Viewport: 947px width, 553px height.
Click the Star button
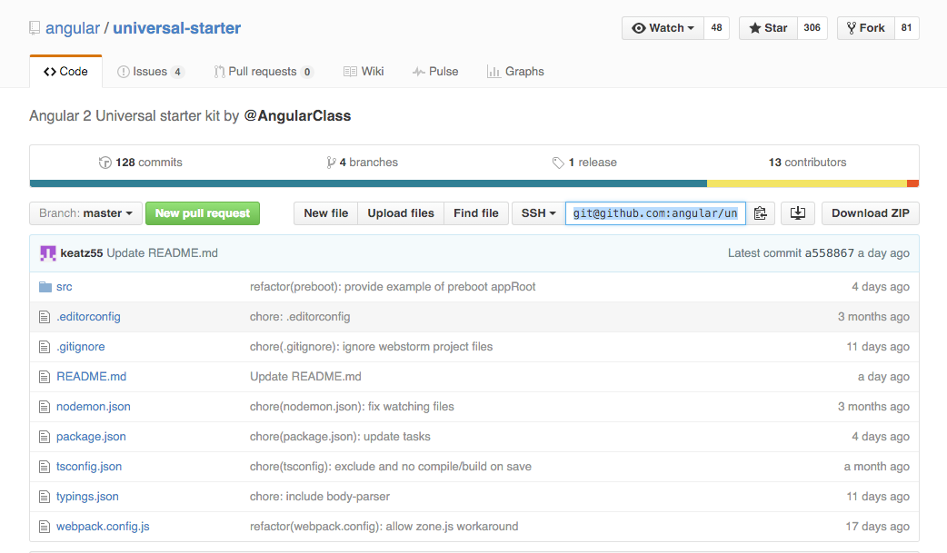click(x=768, y=28)
